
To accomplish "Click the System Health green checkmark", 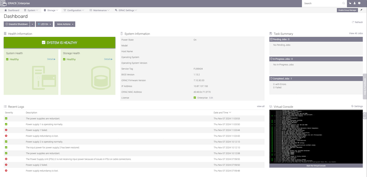I will (x=7, y=59).
